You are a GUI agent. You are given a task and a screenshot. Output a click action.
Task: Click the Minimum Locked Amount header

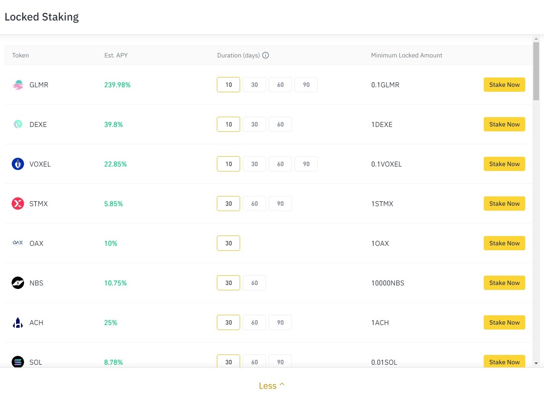(x=407, y=55)
